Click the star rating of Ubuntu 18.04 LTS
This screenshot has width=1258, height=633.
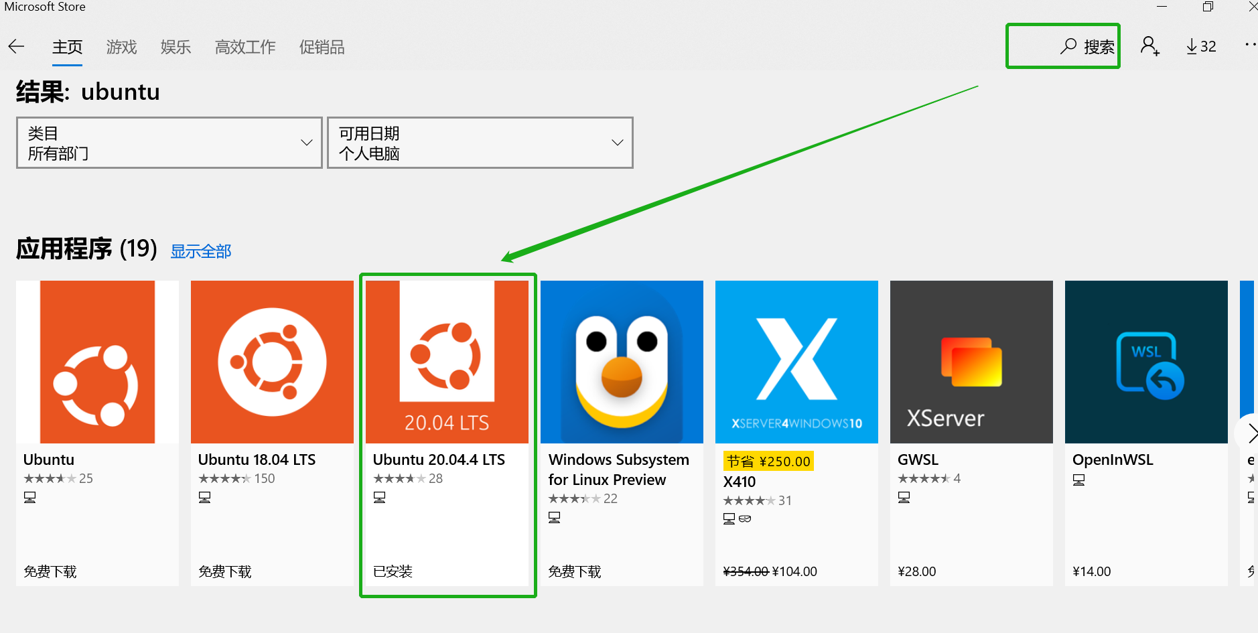click(224, 478)
